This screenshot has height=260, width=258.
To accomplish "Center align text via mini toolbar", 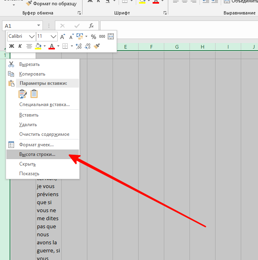I will point(29,46).
